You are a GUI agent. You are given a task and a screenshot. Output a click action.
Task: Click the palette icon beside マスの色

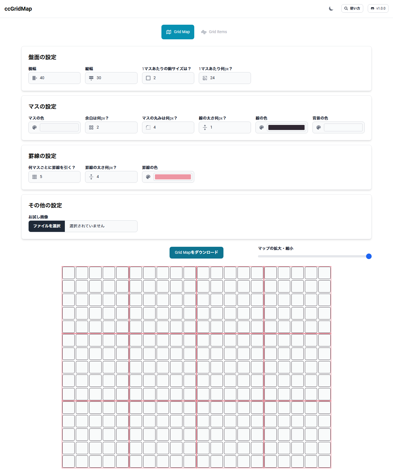click(35, 127)
